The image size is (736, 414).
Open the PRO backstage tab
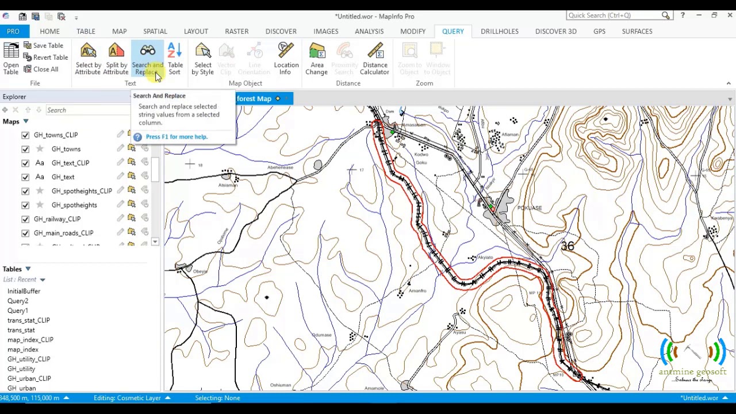pyautogui.click(x=13, y=31)
